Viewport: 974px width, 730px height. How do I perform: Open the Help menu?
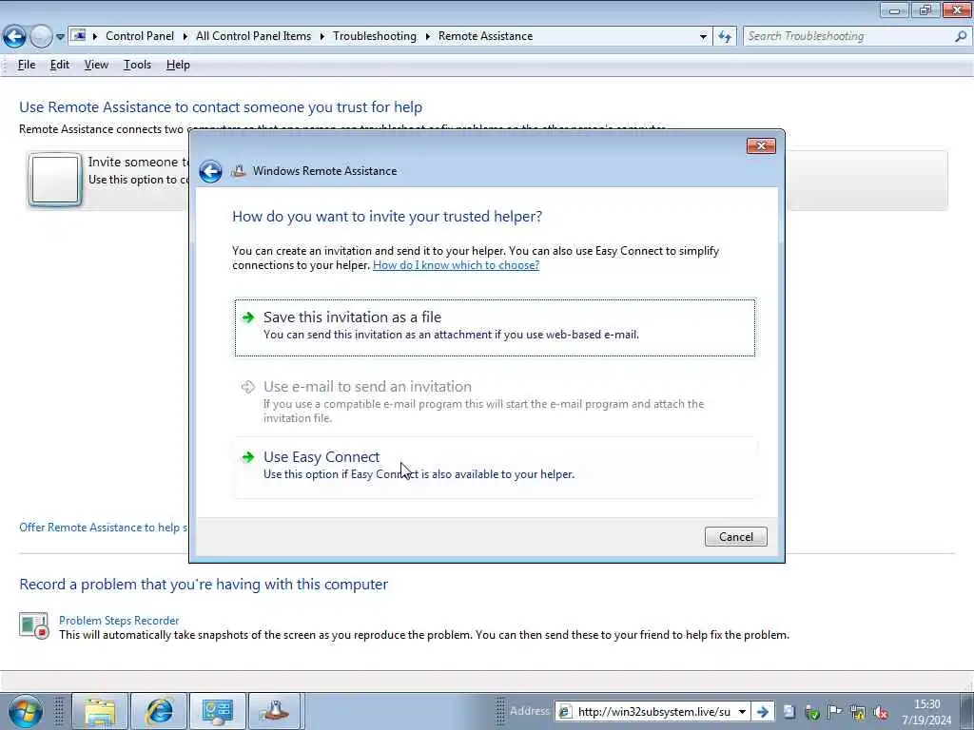(178, 65)
